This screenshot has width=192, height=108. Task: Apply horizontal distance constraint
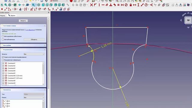click(x=134, y=5)
